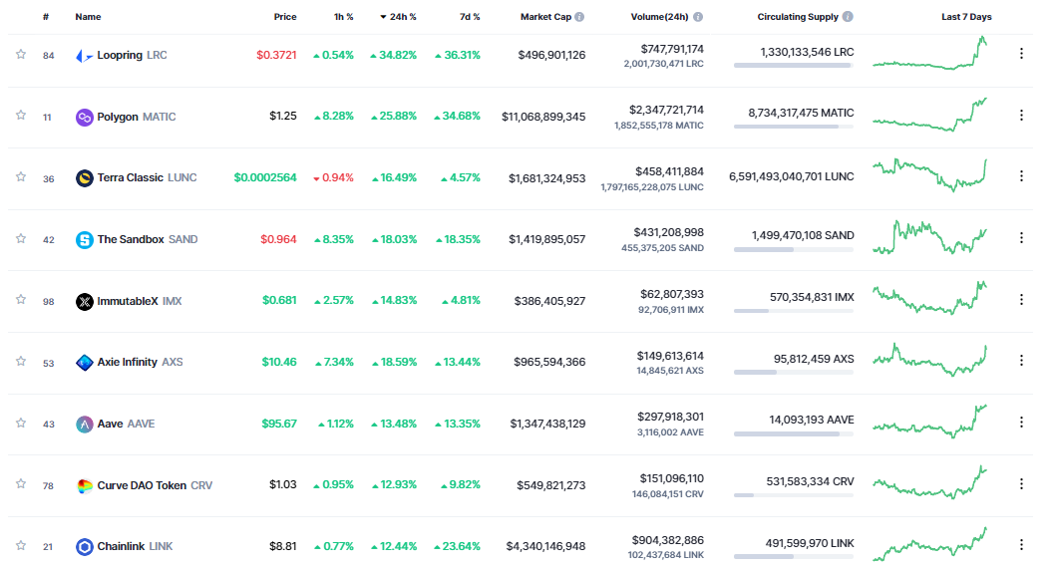Star Chainlink to add to watchlist
The width and height of the screenshot is (1060, 572).
tap(21, 546)
